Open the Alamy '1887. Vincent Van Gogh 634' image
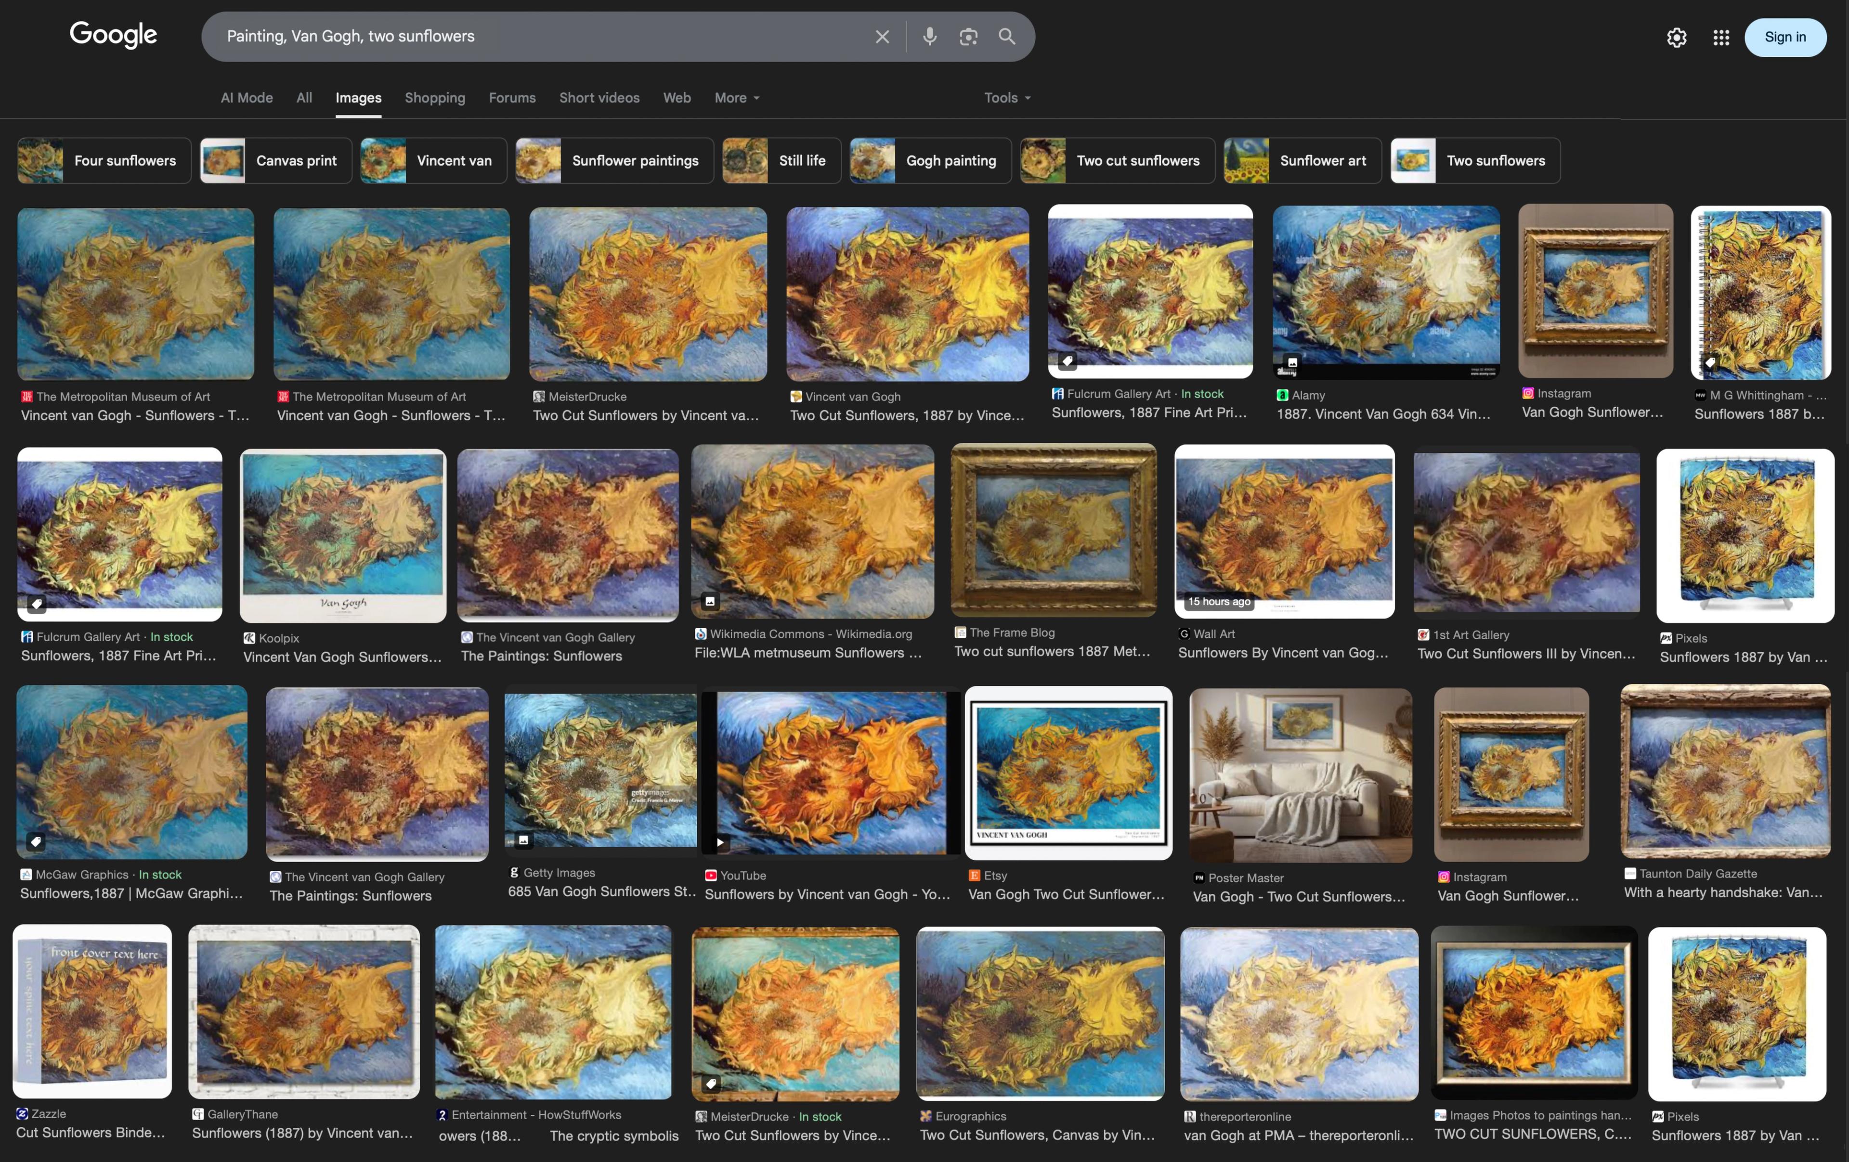The image size is (1849, 1162). point(1386,292)
